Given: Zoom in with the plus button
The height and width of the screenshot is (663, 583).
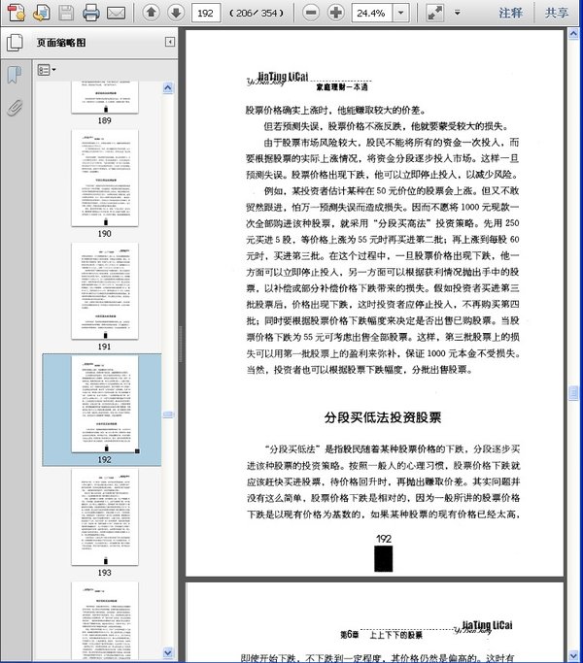Looking at the screenshot, I should [x=336, y=13].
